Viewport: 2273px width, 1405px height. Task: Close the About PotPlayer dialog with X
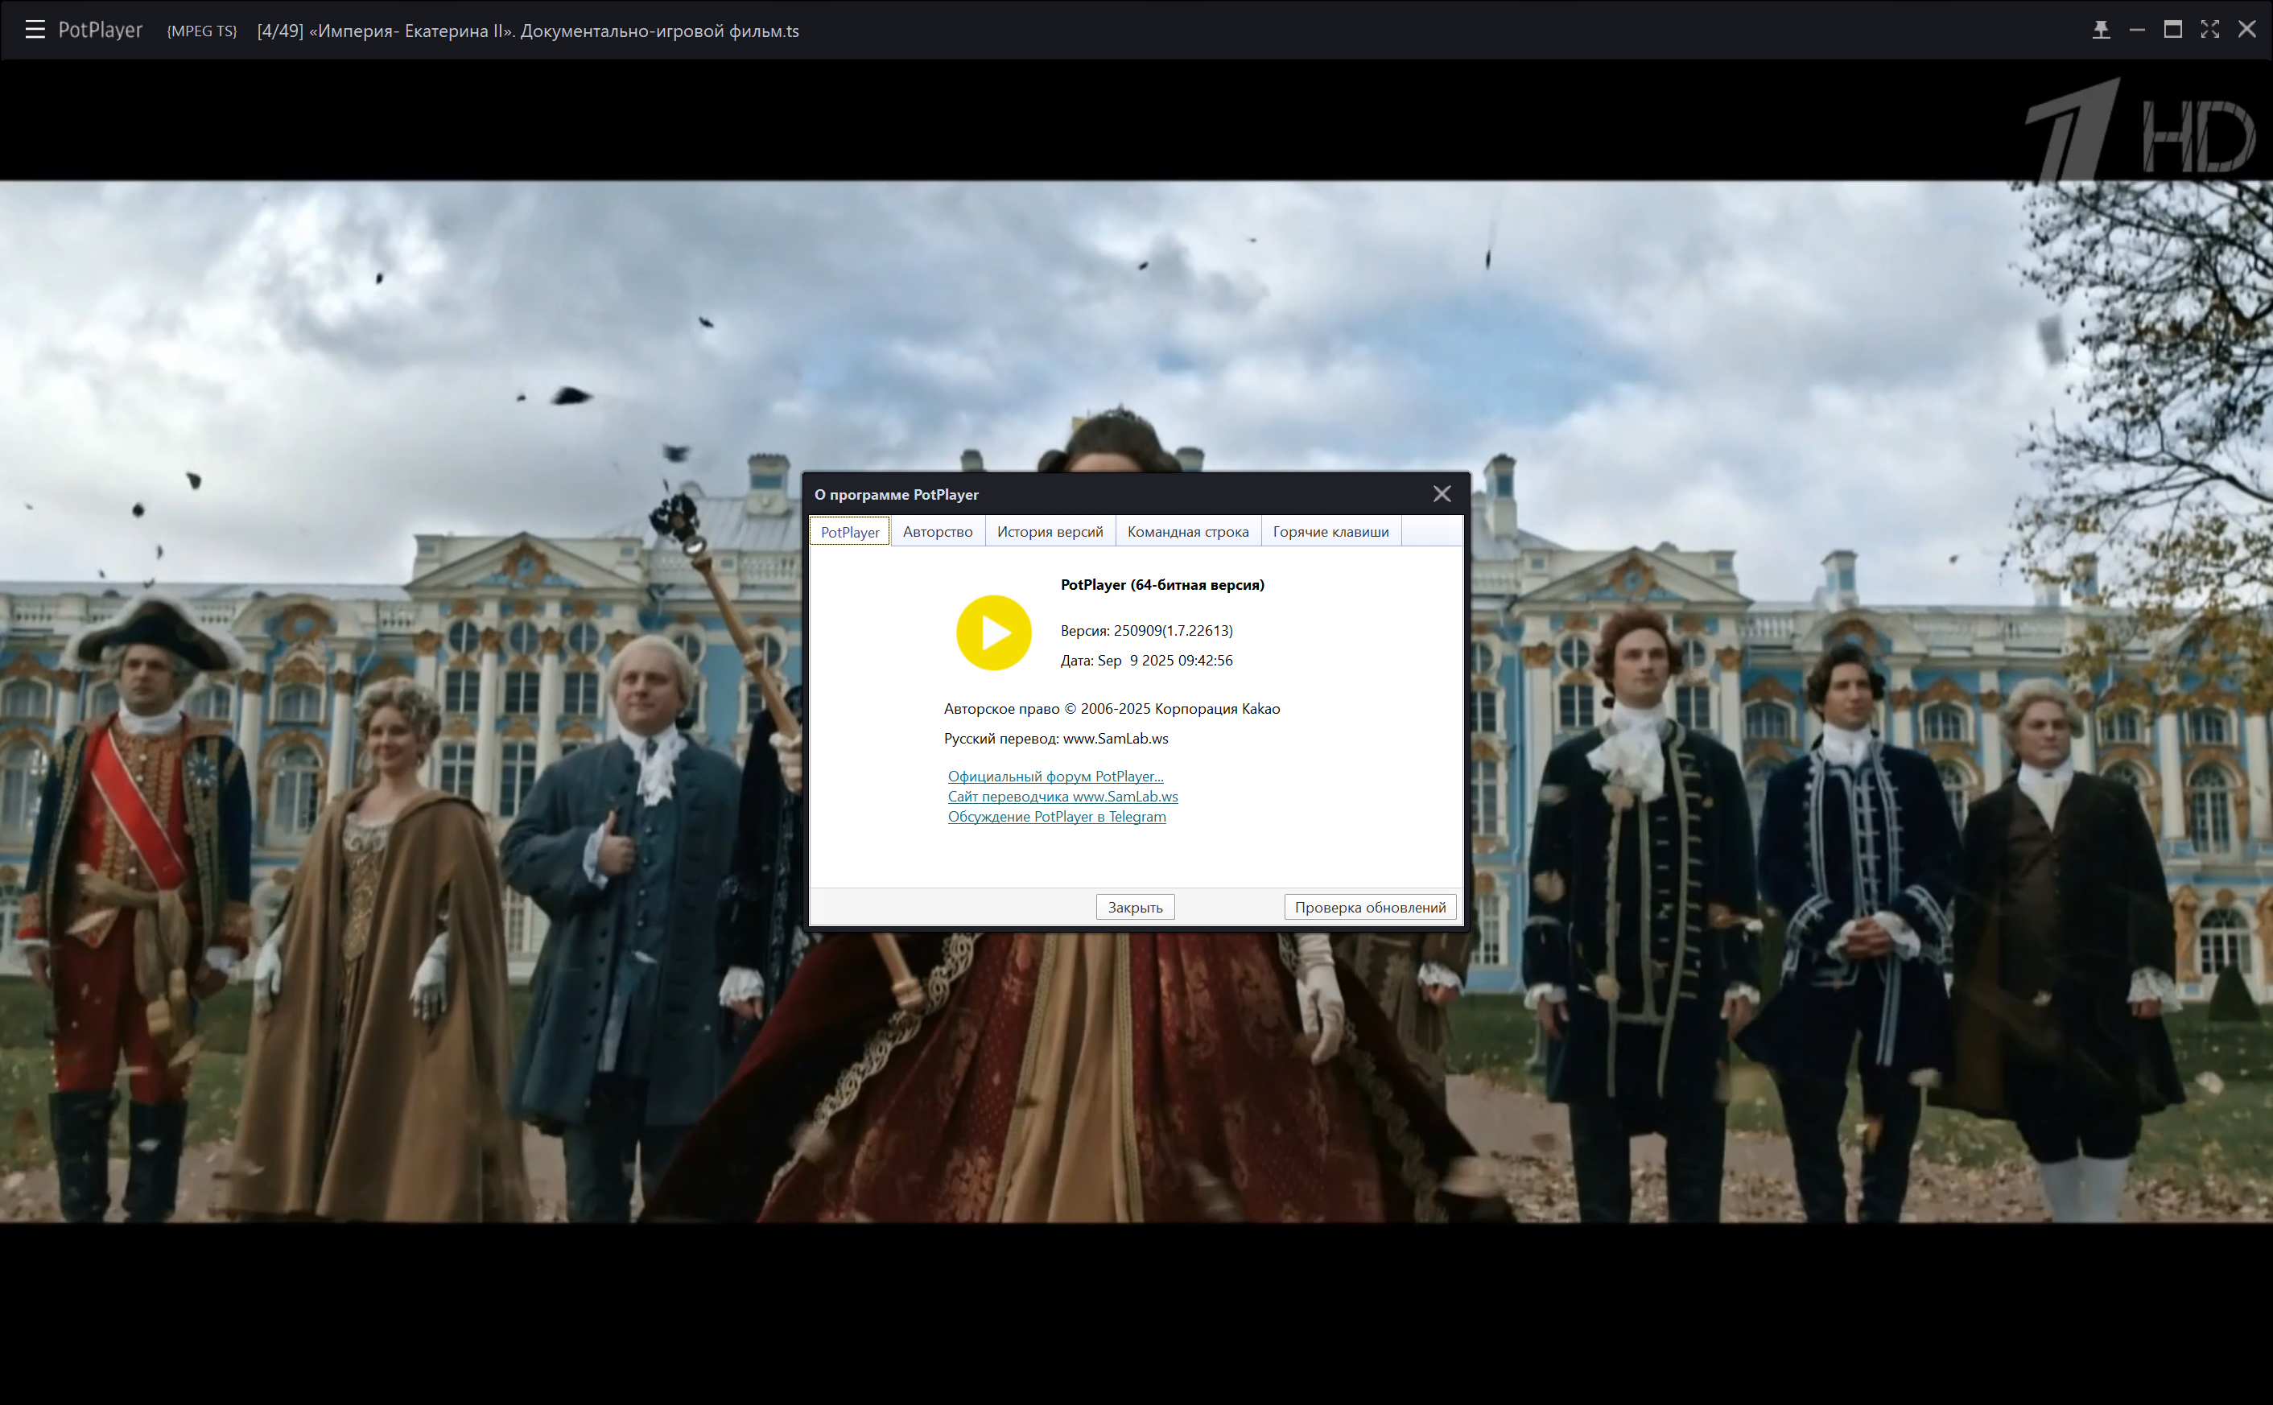point(1442,494)
